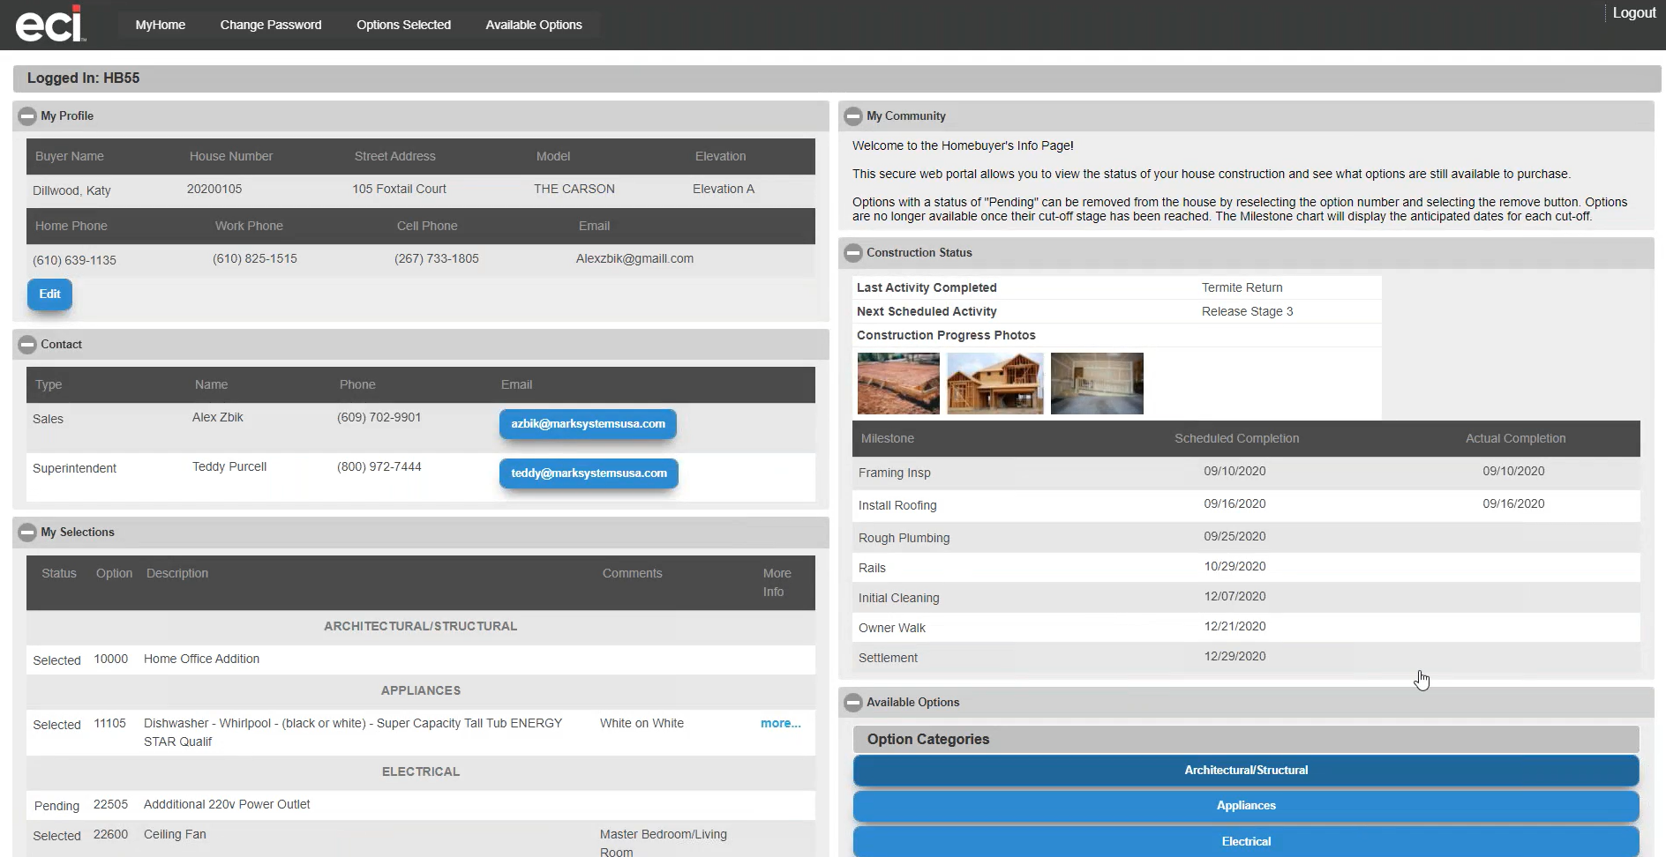Click the Edit profile button

click(x=49, y=294)
